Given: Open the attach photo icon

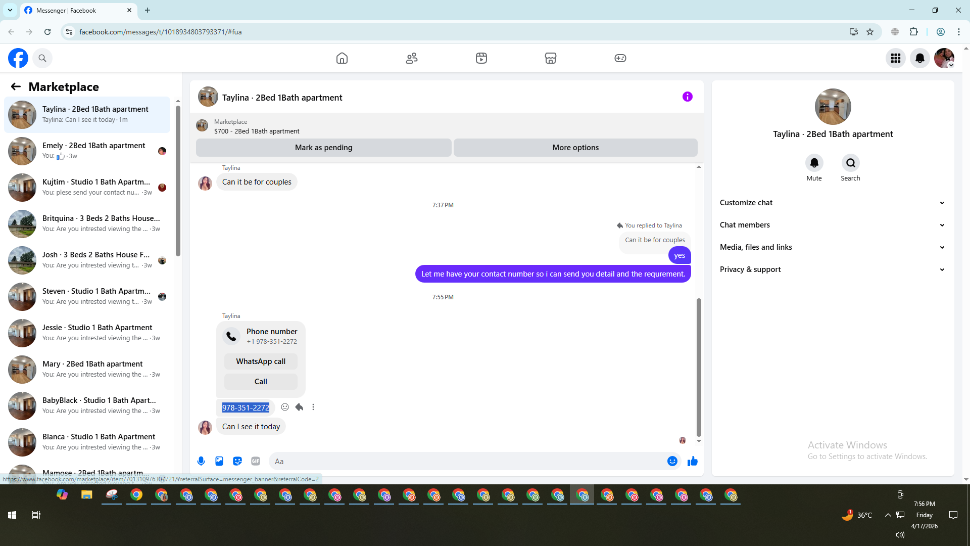Looking at the screenshot, I should (219, 461).
